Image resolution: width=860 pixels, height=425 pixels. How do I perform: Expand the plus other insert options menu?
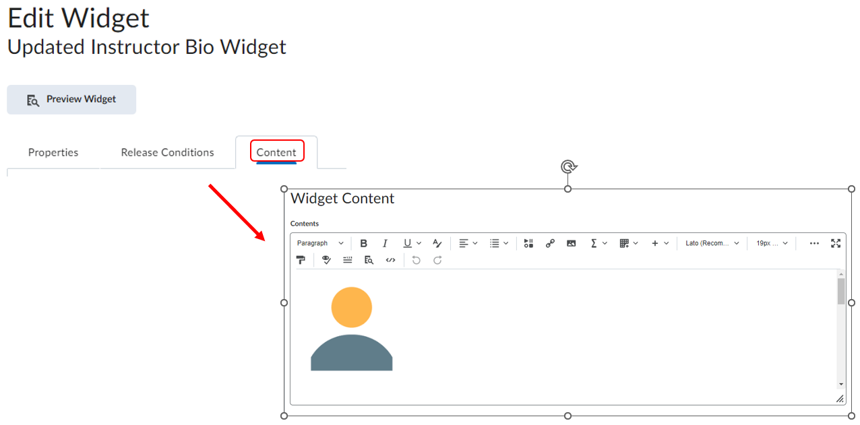(x=660, y=243)
